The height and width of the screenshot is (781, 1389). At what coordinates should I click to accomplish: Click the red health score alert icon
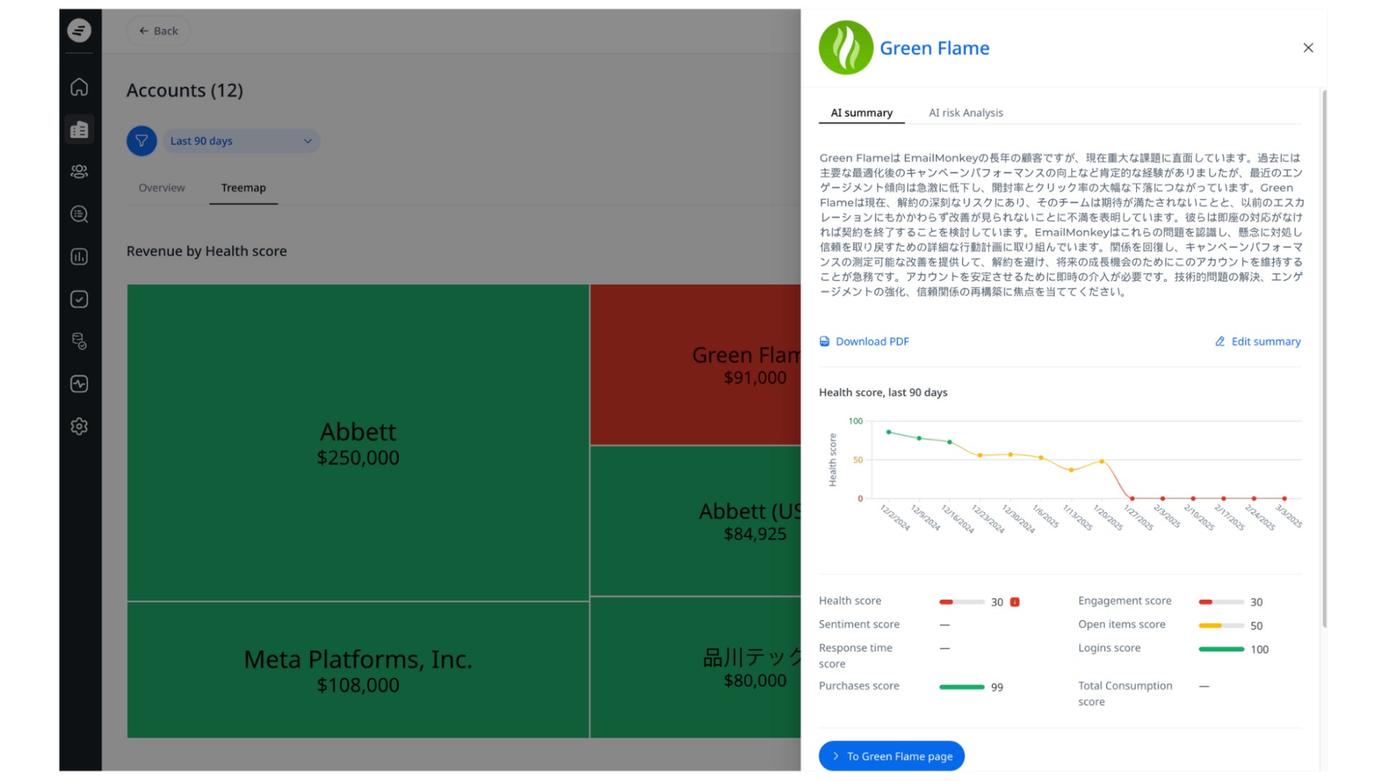tap(1015, 602)
